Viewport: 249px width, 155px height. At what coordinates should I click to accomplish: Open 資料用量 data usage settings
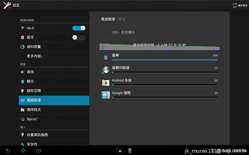(54, 47)
